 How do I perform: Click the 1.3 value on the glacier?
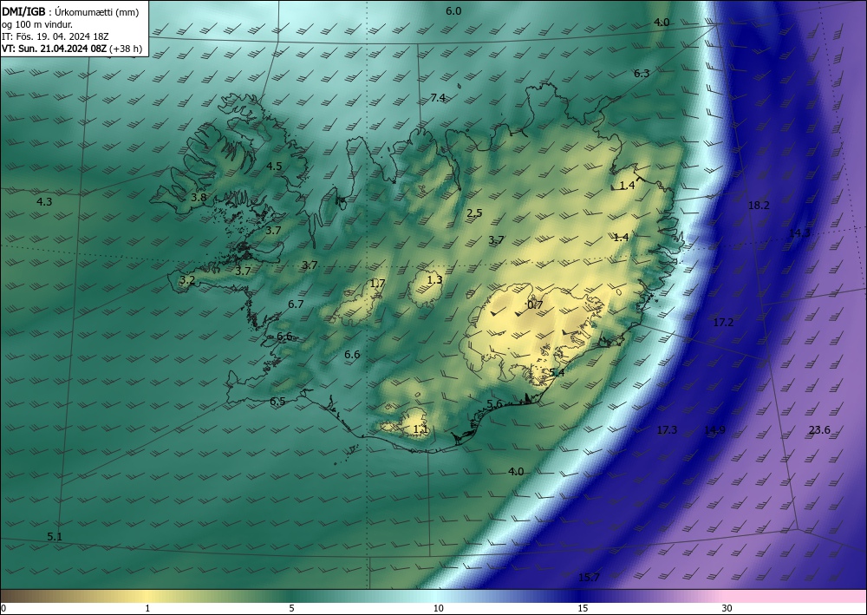click(435, 280)
